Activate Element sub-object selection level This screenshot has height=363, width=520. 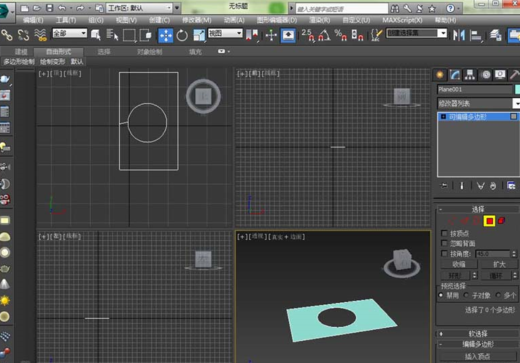pyautogui.click(x=501, y=221)
